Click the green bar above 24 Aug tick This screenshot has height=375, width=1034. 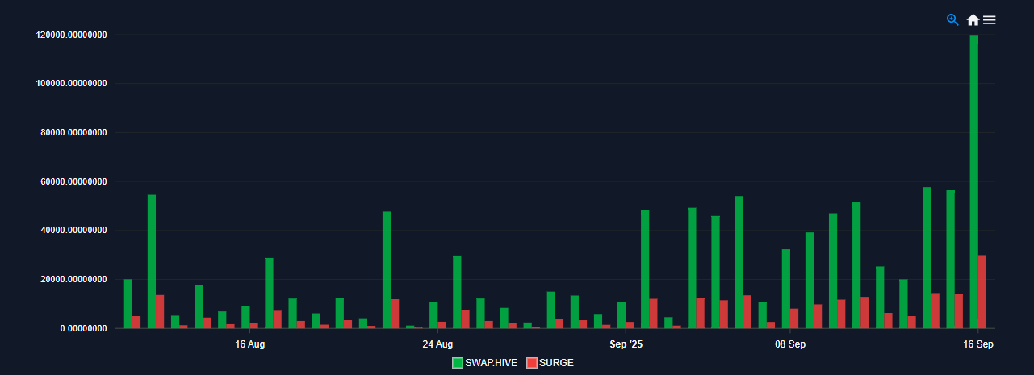point(433,315)
